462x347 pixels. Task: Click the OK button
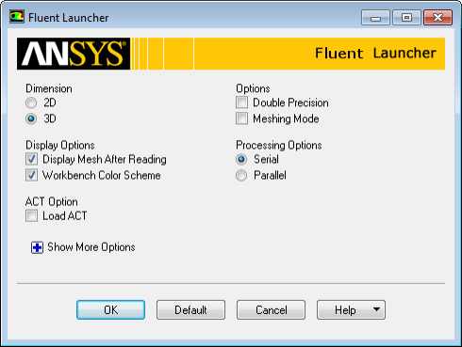110,310
